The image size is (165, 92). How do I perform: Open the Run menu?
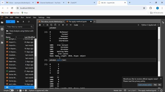tap(22, 17)
